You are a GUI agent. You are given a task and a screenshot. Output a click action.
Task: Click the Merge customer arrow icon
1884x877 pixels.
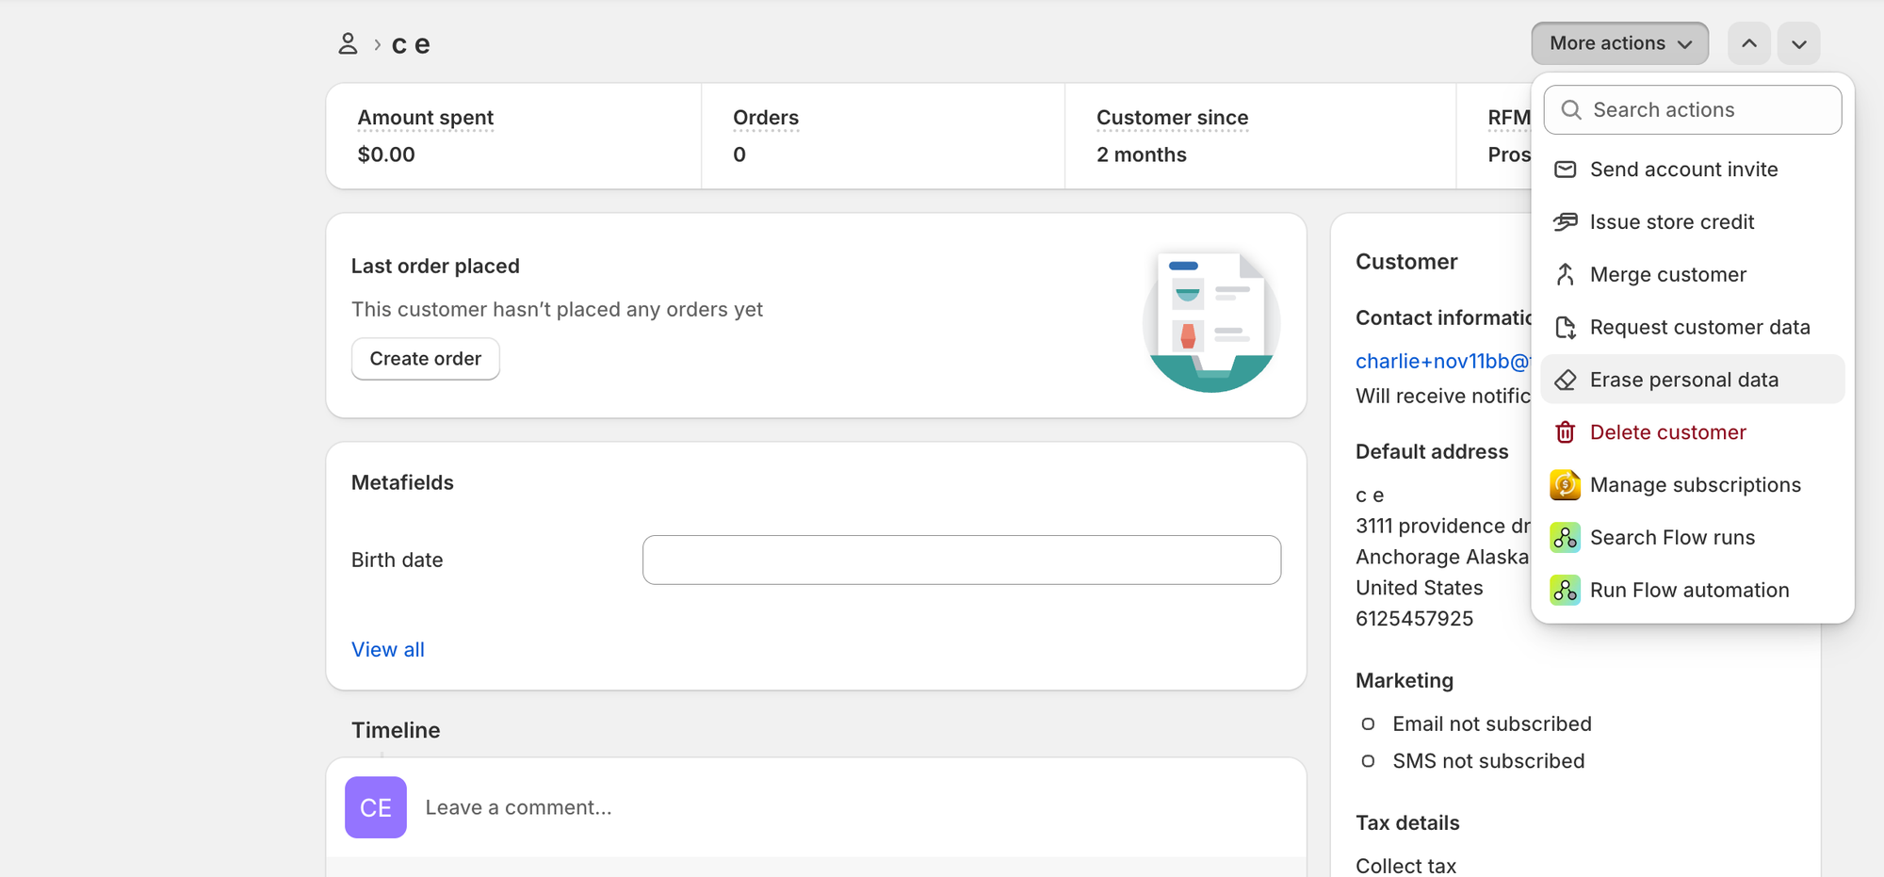click(1565, 275)
